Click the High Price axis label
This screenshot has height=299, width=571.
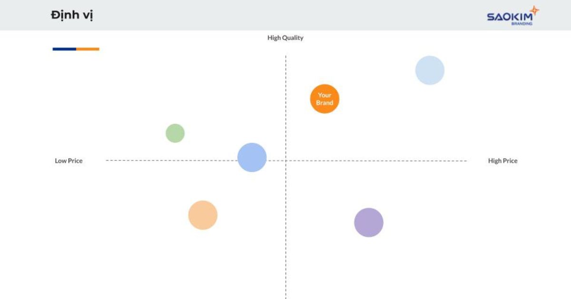(x=502, y=161)
